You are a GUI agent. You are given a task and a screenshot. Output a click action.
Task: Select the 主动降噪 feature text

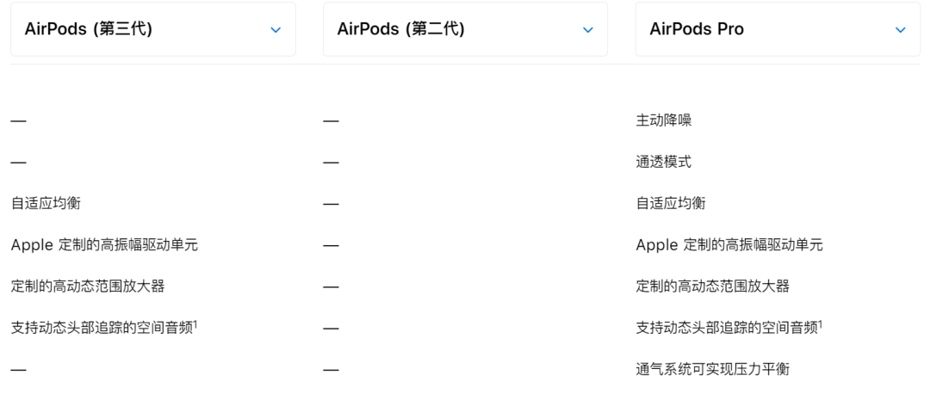click(x=664, y=121)
